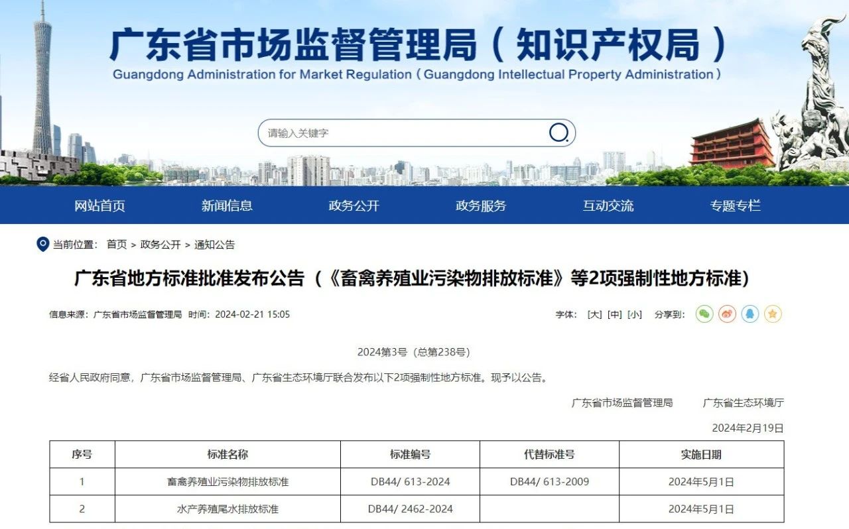Expand the 互动交流 navigation menu
Image resolution: width=849 pixels, height=529 pixels.
608,206
